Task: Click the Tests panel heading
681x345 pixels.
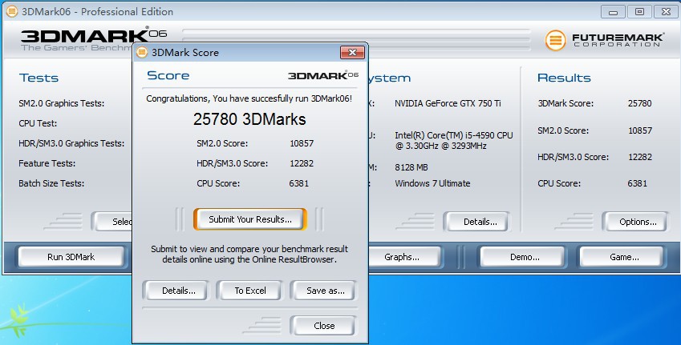Action: point(39,78)
